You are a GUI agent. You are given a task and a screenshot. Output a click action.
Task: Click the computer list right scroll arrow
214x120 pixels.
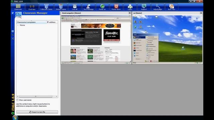coord(57,96)
